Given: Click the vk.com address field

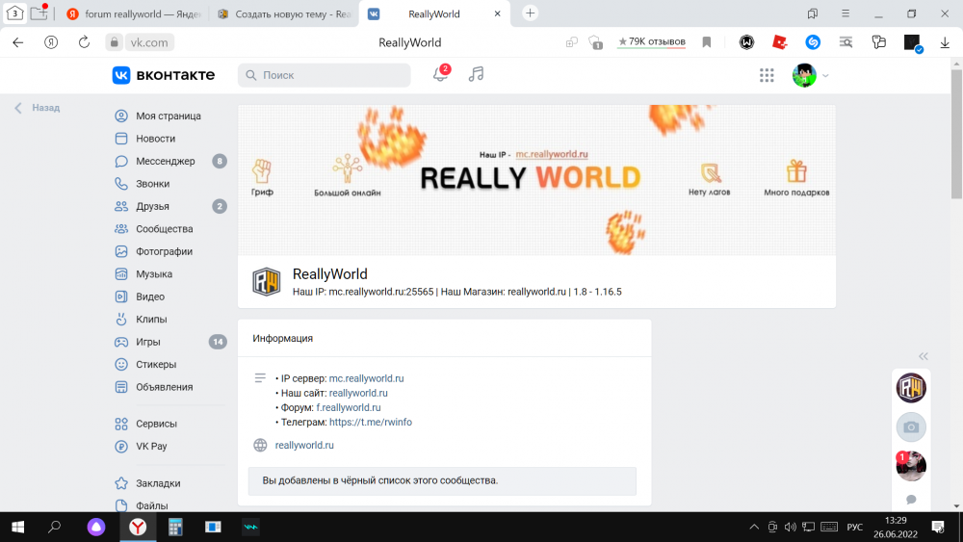Looking at the screenshot, I should (149, 42).
